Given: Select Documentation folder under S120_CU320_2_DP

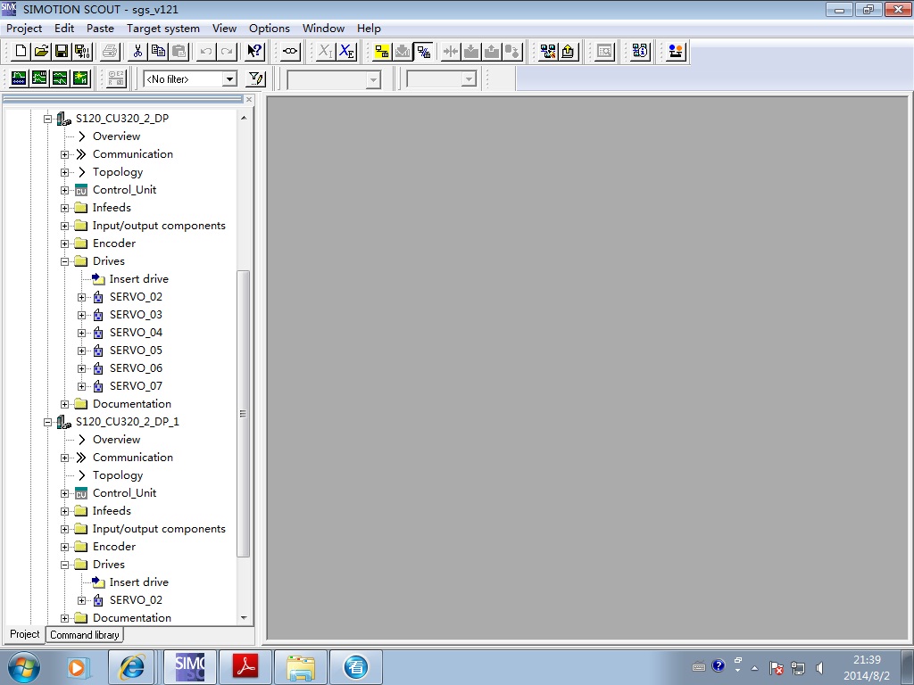Looking at the screenshot, I should [x=132, y=404].
